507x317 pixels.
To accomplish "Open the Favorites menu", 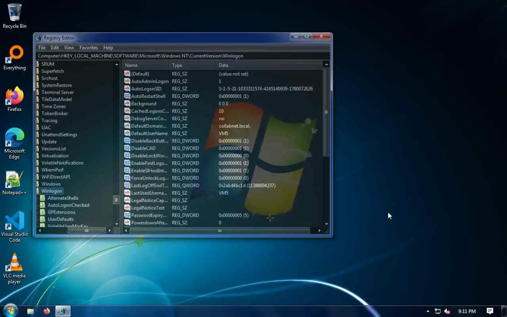I will (x=89, y=48).
